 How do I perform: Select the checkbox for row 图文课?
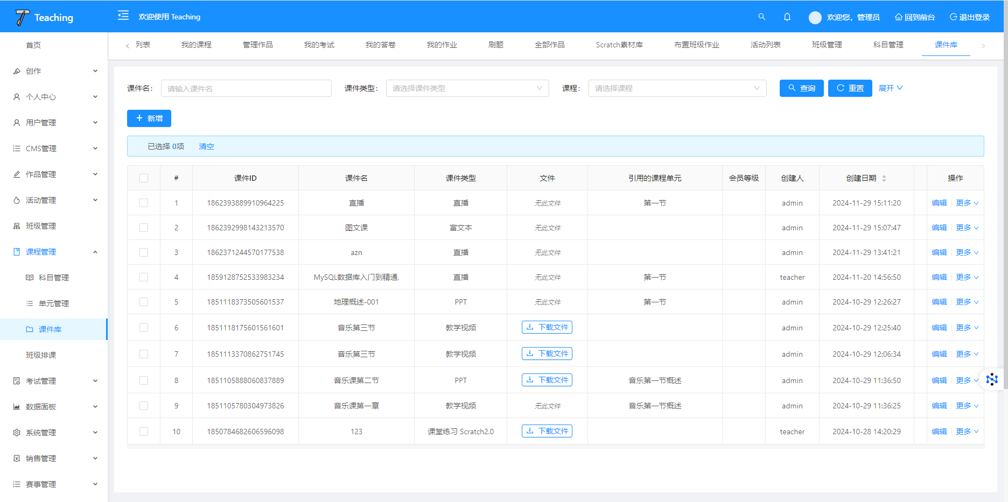(x=144, y=228)
